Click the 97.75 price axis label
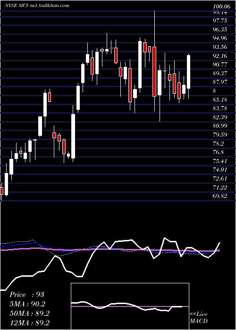The width and height of the screenshot is (236, 330). pyautogui.click(x=220, y=21)
